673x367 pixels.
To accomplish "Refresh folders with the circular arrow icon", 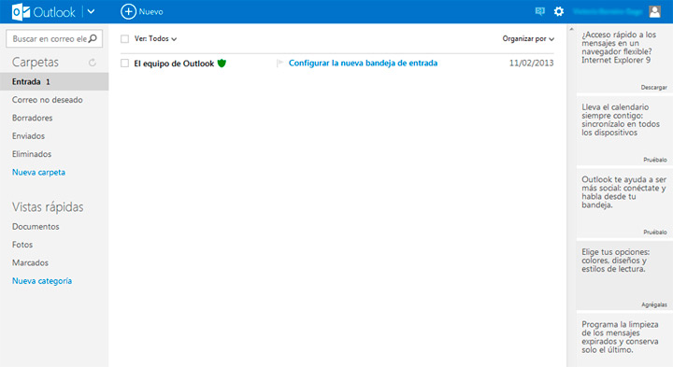I will [x=92, y=63].
